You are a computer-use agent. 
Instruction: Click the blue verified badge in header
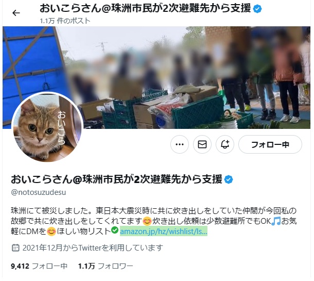tap(257, 9)
